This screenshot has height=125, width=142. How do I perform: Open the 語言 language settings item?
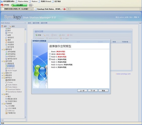[8, 30]
